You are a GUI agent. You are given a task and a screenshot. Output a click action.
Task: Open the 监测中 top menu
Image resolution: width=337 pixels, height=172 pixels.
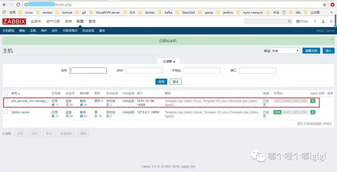coord(36,21)
